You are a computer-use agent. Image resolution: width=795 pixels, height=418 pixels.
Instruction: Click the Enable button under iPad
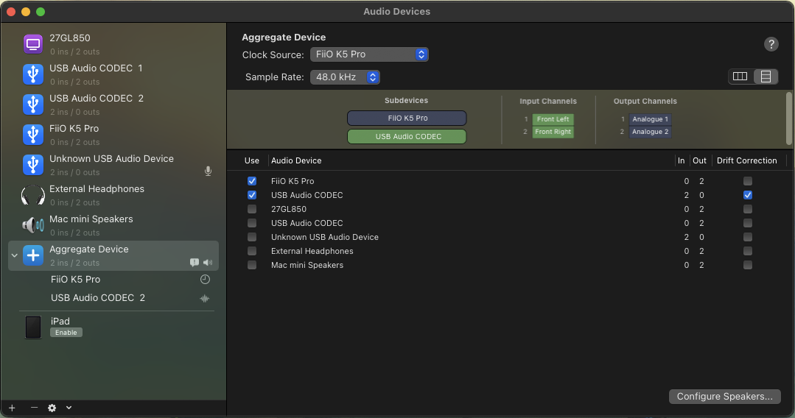point(66,333)
